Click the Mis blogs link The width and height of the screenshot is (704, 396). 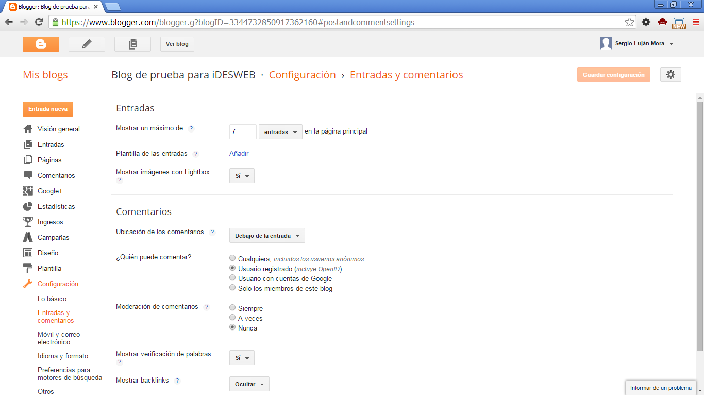pyautogui.click(x=45, y=75)
